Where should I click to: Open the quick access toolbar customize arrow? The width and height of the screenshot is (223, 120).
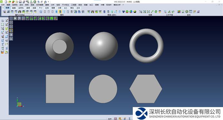(x=48, y=2)
